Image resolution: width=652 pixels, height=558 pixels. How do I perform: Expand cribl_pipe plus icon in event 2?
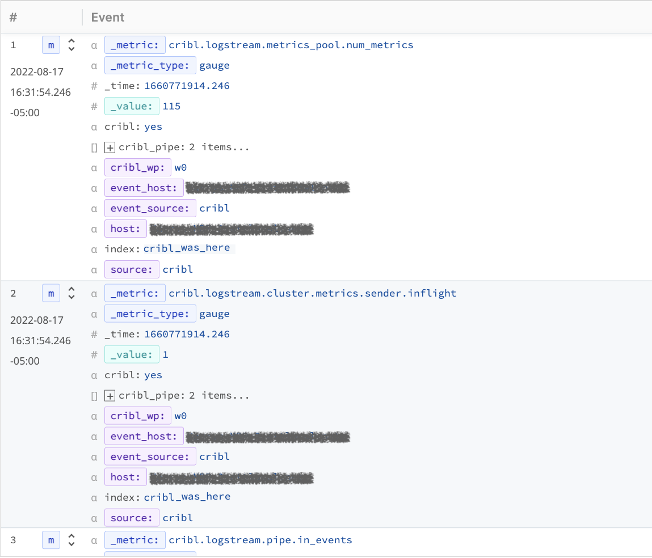(110, 396)
